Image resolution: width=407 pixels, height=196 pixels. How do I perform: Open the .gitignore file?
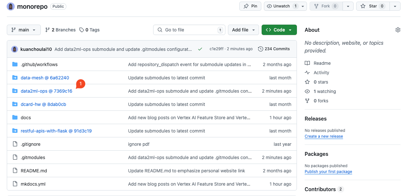(30, 144)
